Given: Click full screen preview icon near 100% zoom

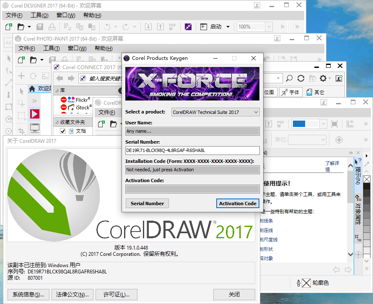Looking at the screenshot, I should [x=334, y=124].
